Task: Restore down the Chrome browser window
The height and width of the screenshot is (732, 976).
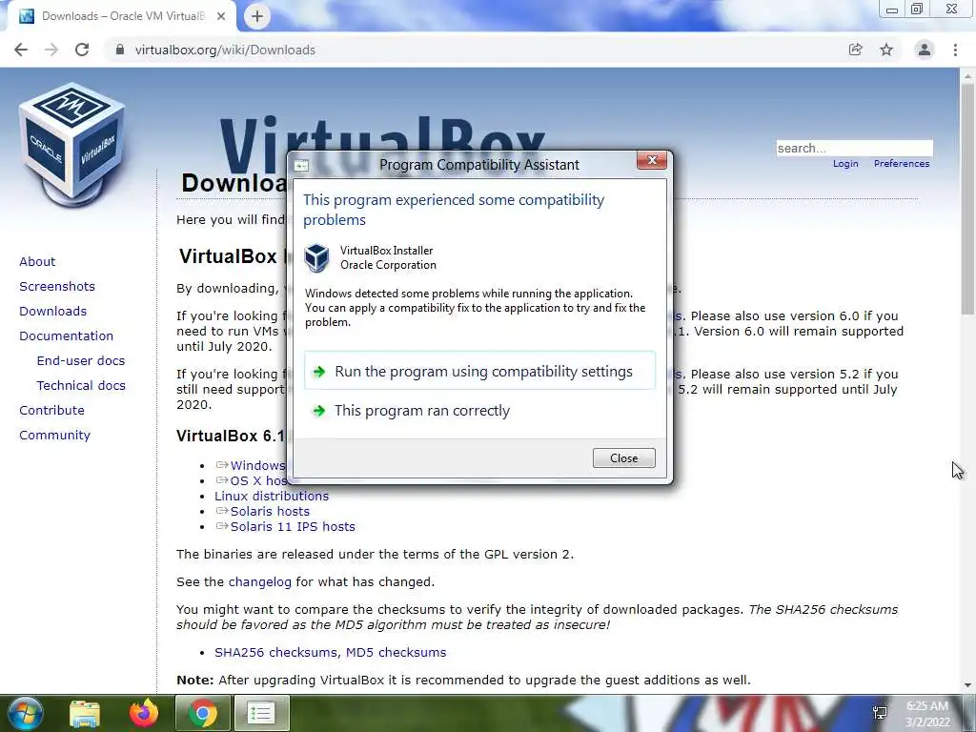Action: coord(917,10)
